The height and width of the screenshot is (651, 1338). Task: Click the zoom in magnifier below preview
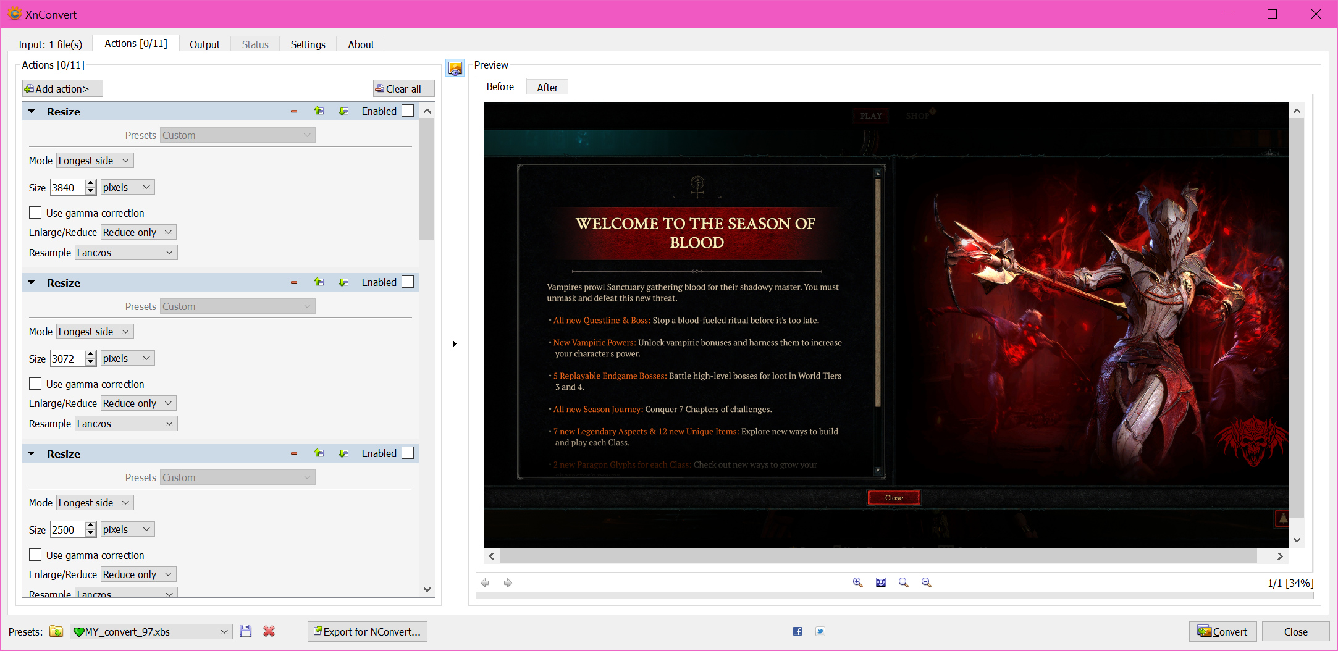(857, 582)
